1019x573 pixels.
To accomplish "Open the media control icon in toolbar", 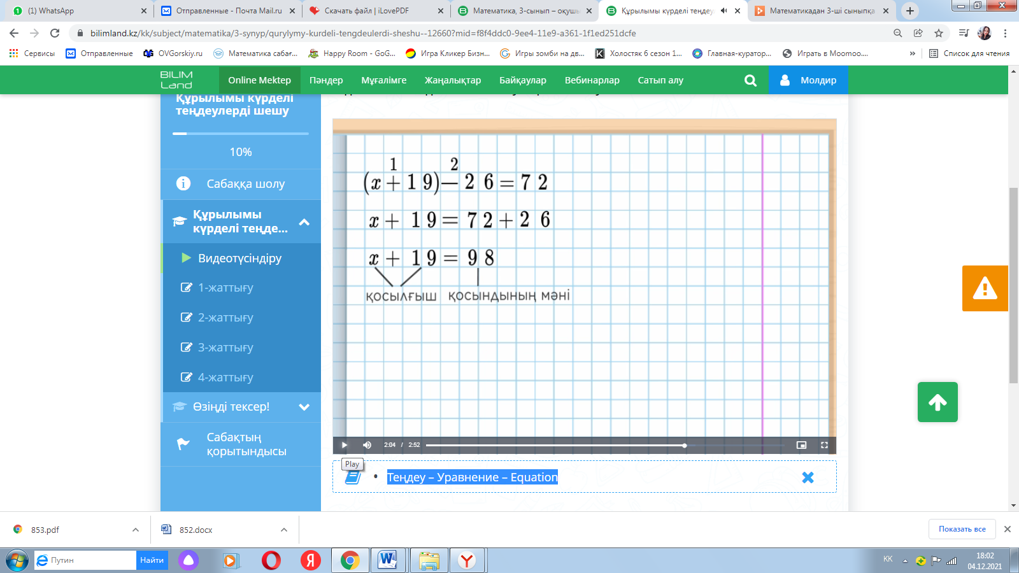I will coord(964,33).
